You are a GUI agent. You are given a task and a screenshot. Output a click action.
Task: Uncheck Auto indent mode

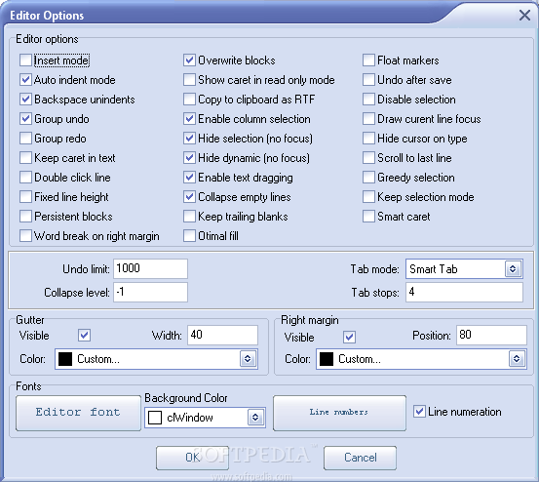coord(25,80)
